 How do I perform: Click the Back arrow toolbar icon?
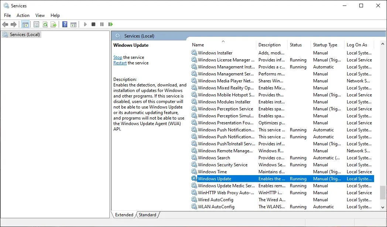(5, 24)
